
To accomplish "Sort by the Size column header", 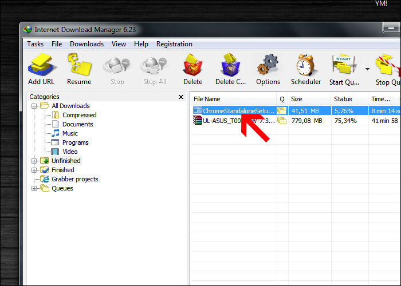I will click(309, 99).
